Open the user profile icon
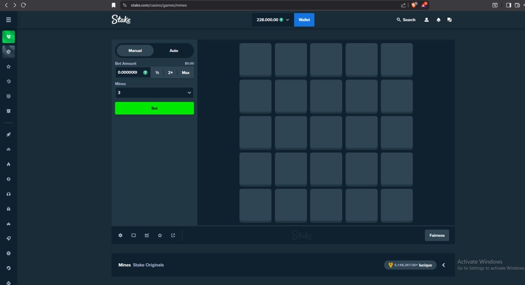The width and height of the screenshot is (525, 285). tap(427, 20)
